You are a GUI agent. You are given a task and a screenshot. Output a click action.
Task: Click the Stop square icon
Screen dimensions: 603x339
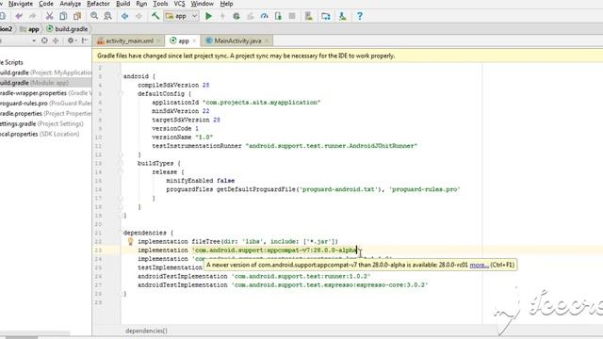292,16
